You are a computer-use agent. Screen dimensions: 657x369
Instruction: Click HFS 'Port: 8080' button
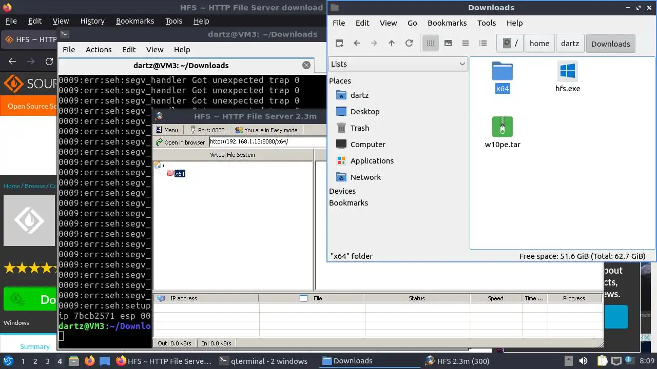(207, 130)
